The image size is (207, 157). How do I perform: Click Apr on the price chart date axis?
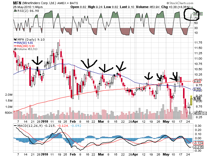tap(135, 121)
